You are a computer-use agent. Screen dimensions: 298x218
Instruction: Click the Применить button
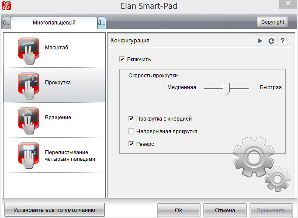pos(271,210)
